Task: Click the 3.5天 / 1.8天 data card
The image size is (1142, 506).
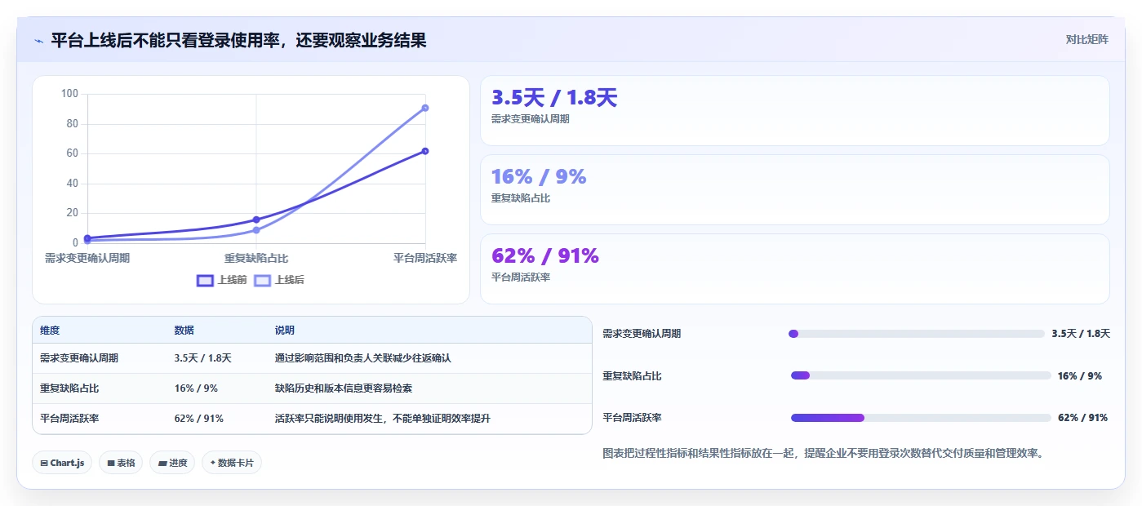Action: [795, 111]
